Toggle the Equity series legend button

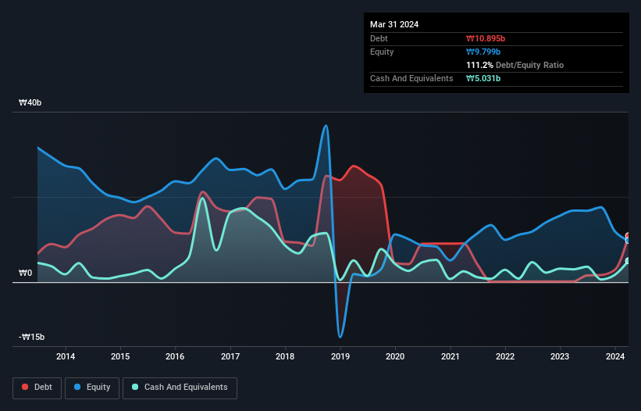click(x=92, y=388)
